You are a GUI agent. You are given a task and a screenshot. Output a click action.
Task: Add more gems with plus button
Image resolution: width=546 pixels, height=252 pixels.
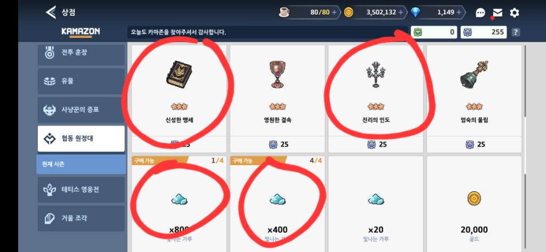(x=459, y=13)
